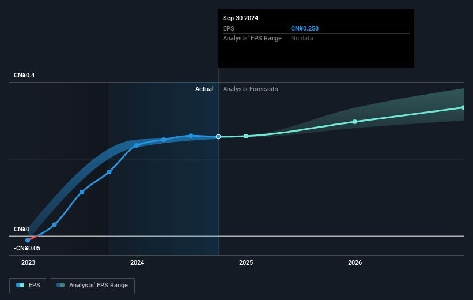473x300 pixels.
Task: Click the early-2024 EPS data point after 2024
Action: [x=164, y=140]
